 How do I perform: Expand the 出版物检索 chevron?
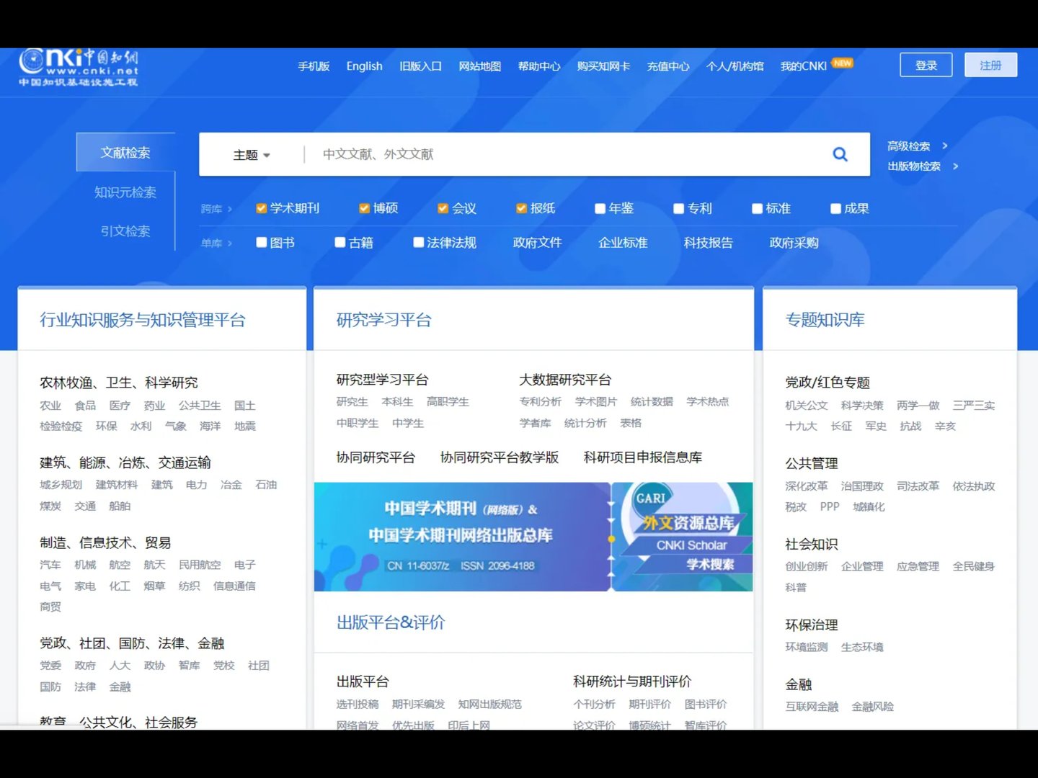956,166
